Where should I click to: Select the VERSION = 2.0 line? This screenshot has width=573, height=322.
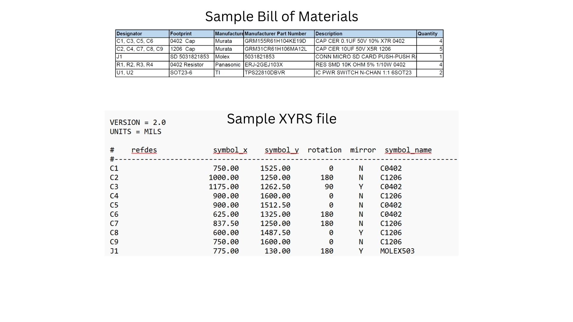click(138, 122)
